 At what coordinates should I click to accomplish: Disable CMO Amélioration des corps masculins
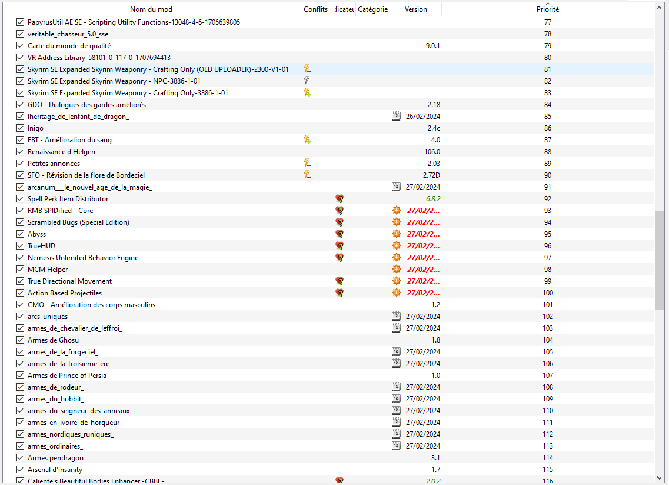[x=20, y=304]
